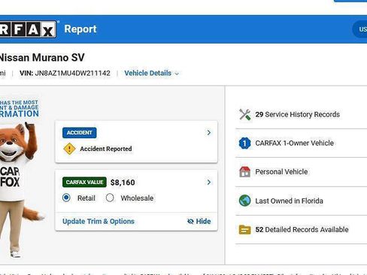The image size is (367, 275).
Task: Select the Retail value radio button
Action: [66, 198]
